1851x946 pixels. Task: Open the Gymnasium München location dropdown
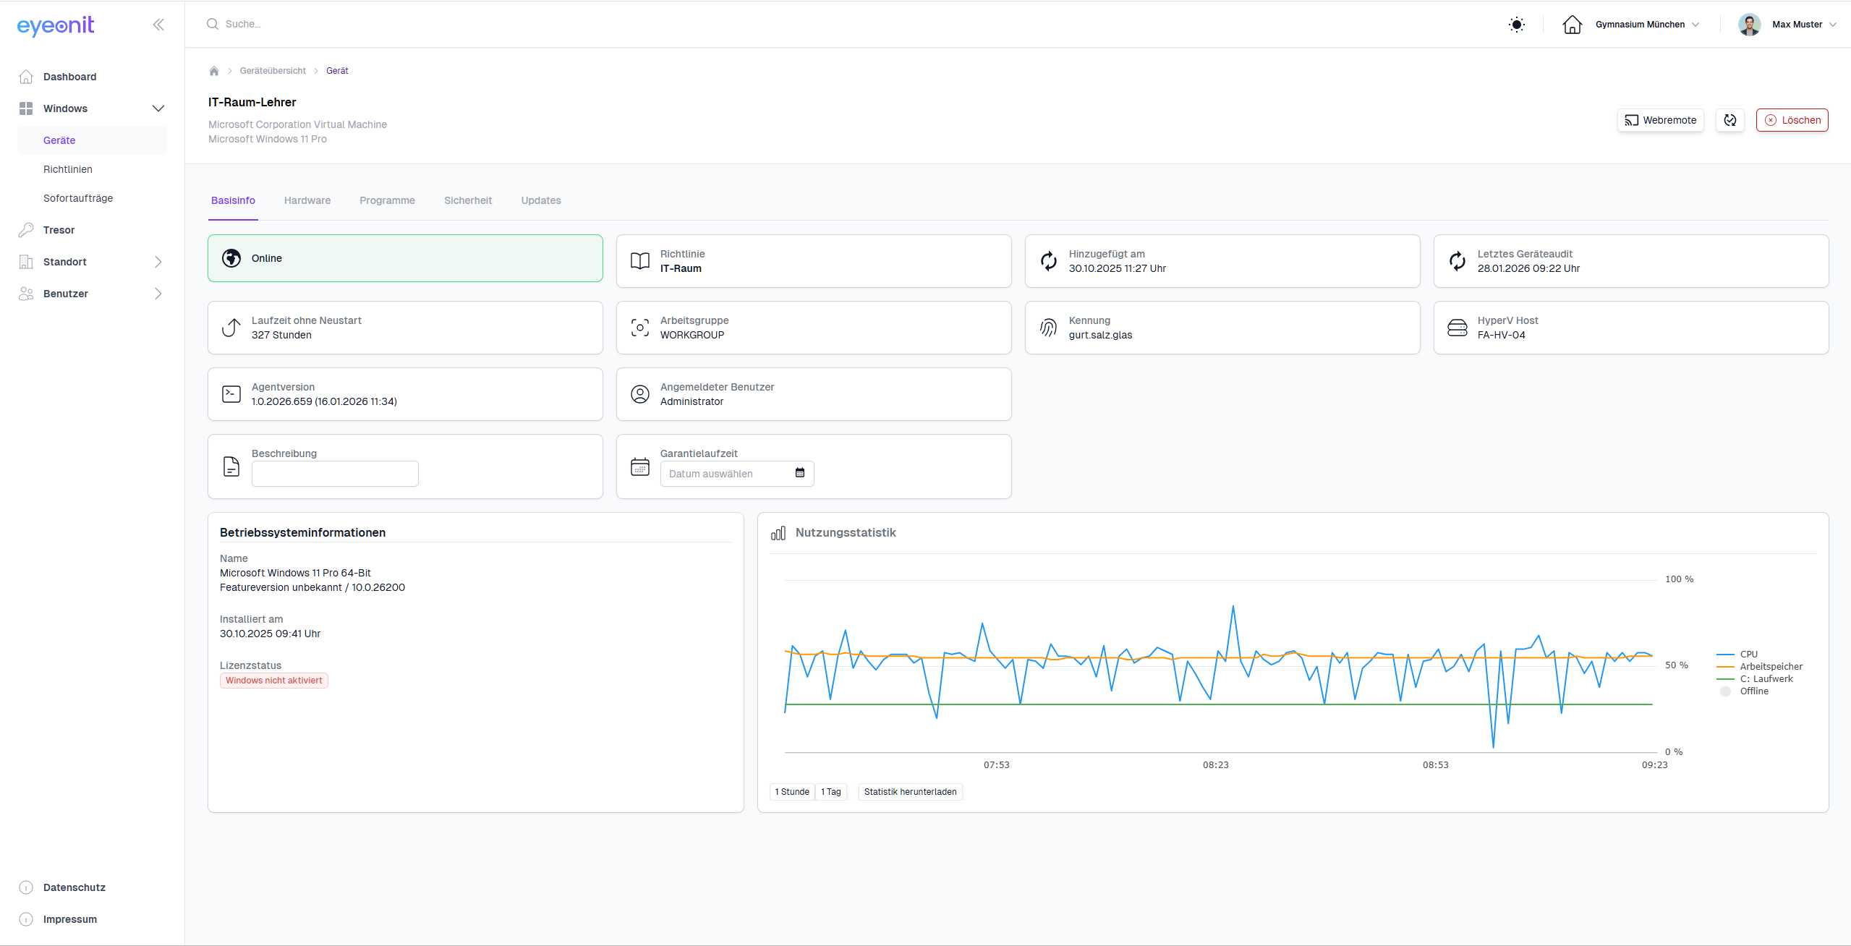click(x=1648, y=25)
